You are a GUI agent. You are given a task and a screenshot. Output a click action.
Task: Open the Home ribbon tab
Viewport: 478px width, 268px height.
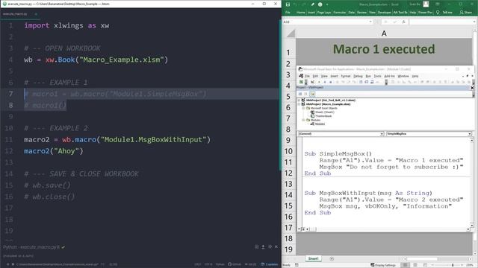[300, 13]
